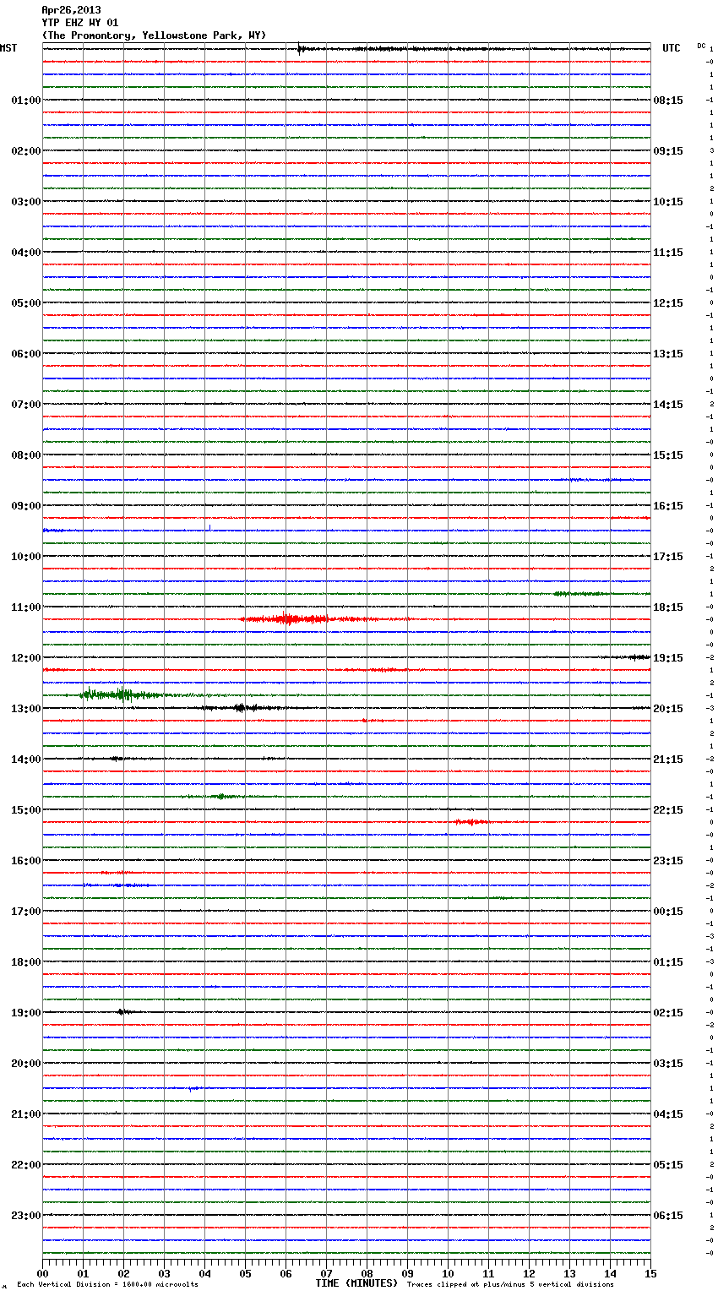Click the Each Vertical Division = 1600.00 microvolts note
This screenshot has height=1296, width=718.
[x=107, y=1285]
